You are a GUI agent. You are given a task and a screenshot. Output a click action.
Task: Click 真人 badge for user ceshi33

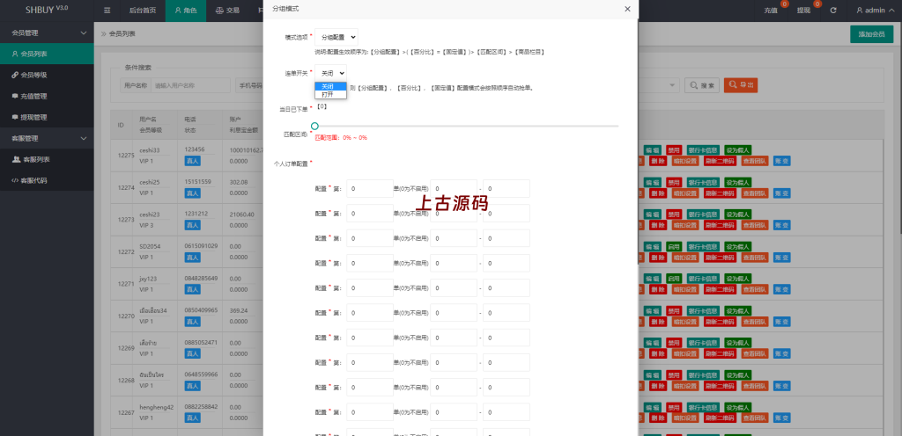coord(192,161)
